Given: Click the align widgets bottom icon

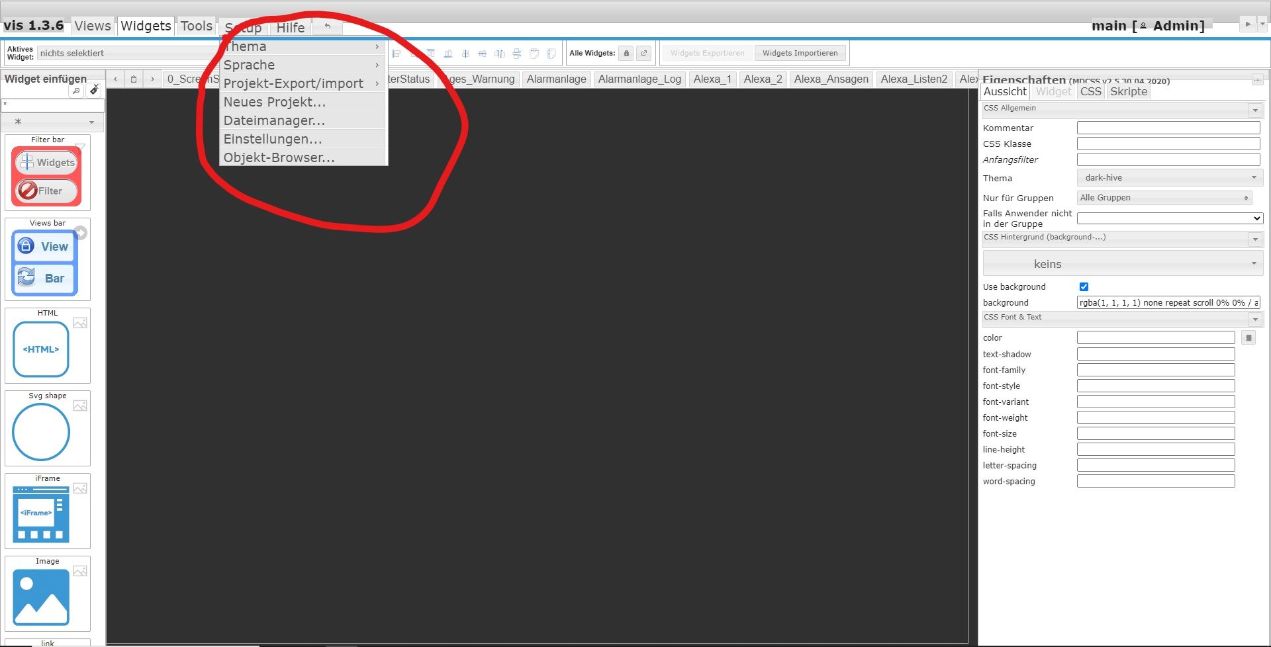Looking at the screenshot, I should (x=448, y=54).
